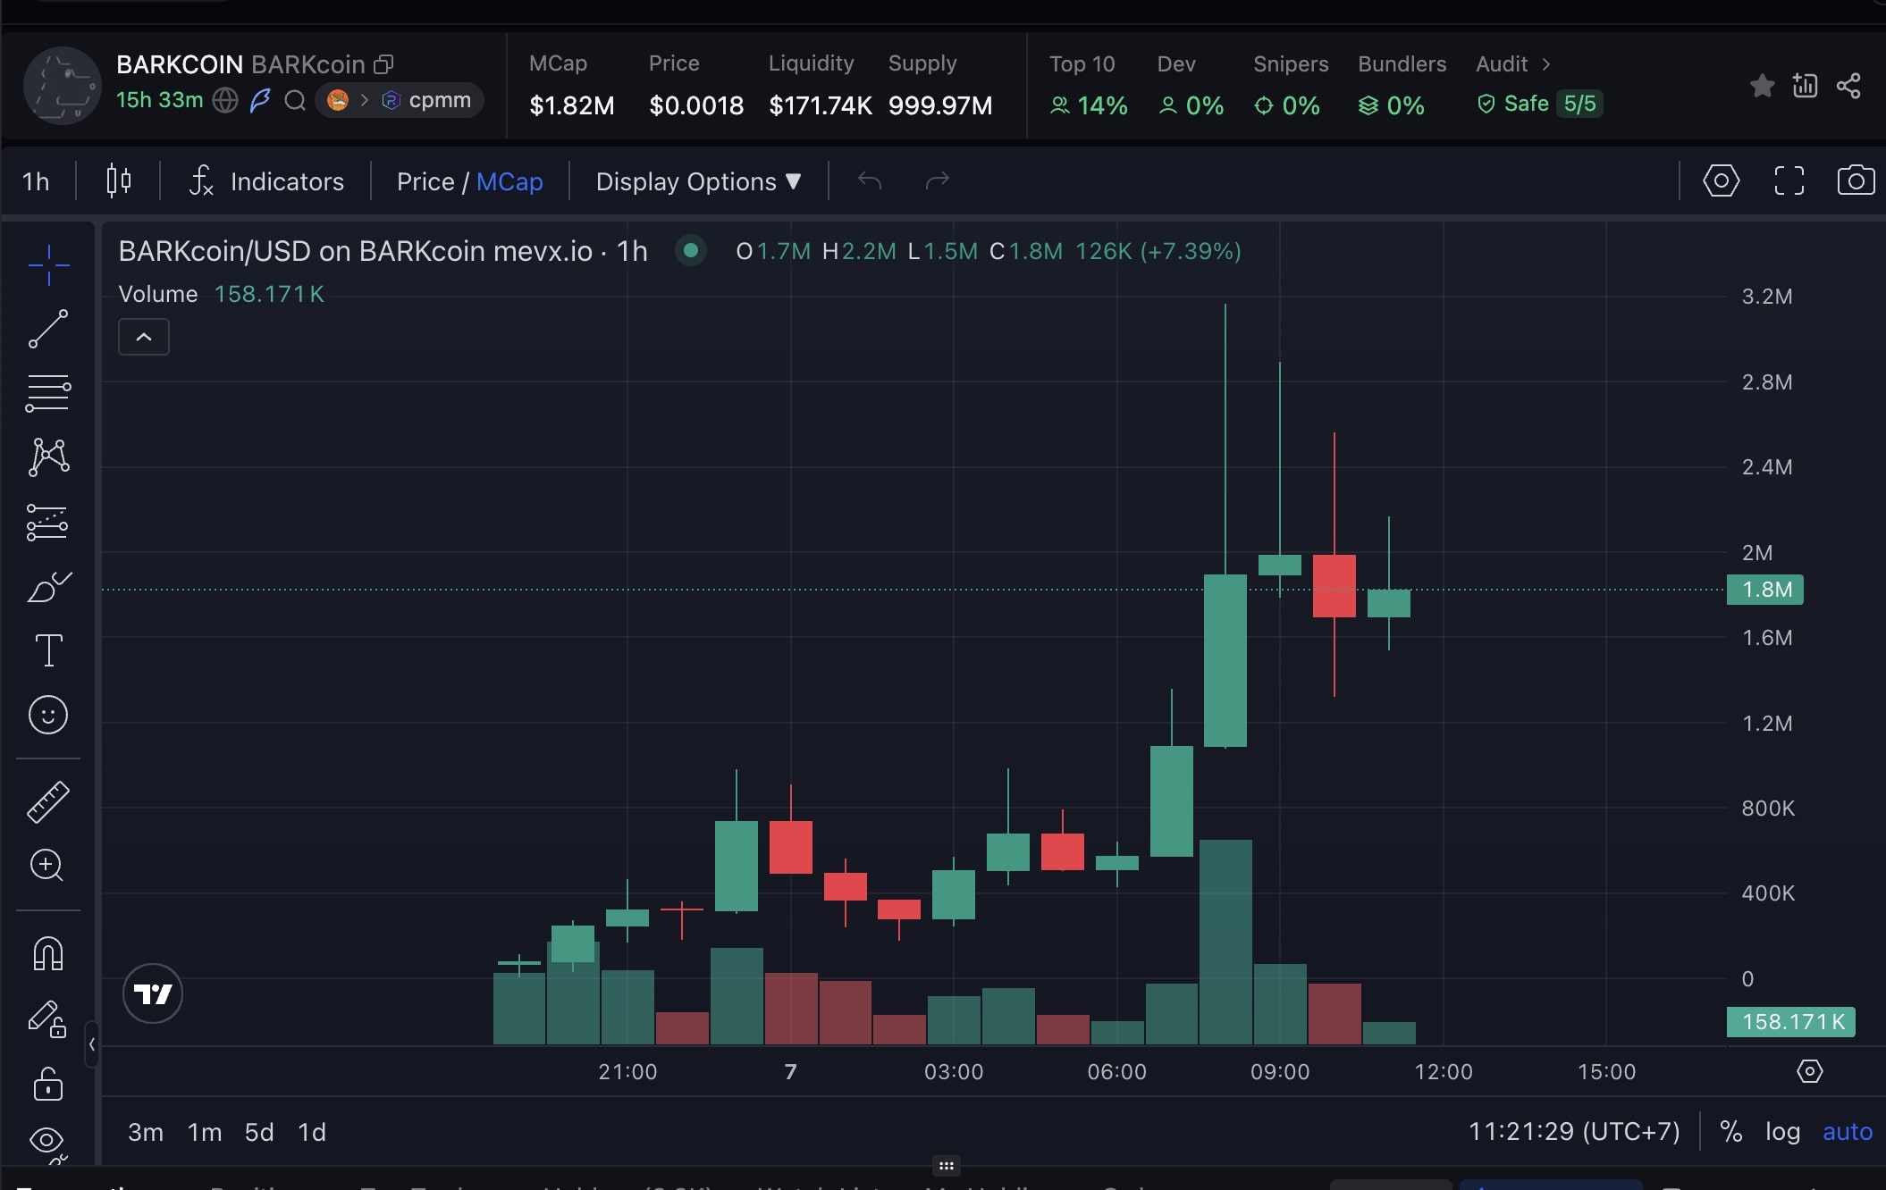Screen dimensions: 1886x1190
Task: Take a chart snapshot with camera
Action: (1856, 180)
